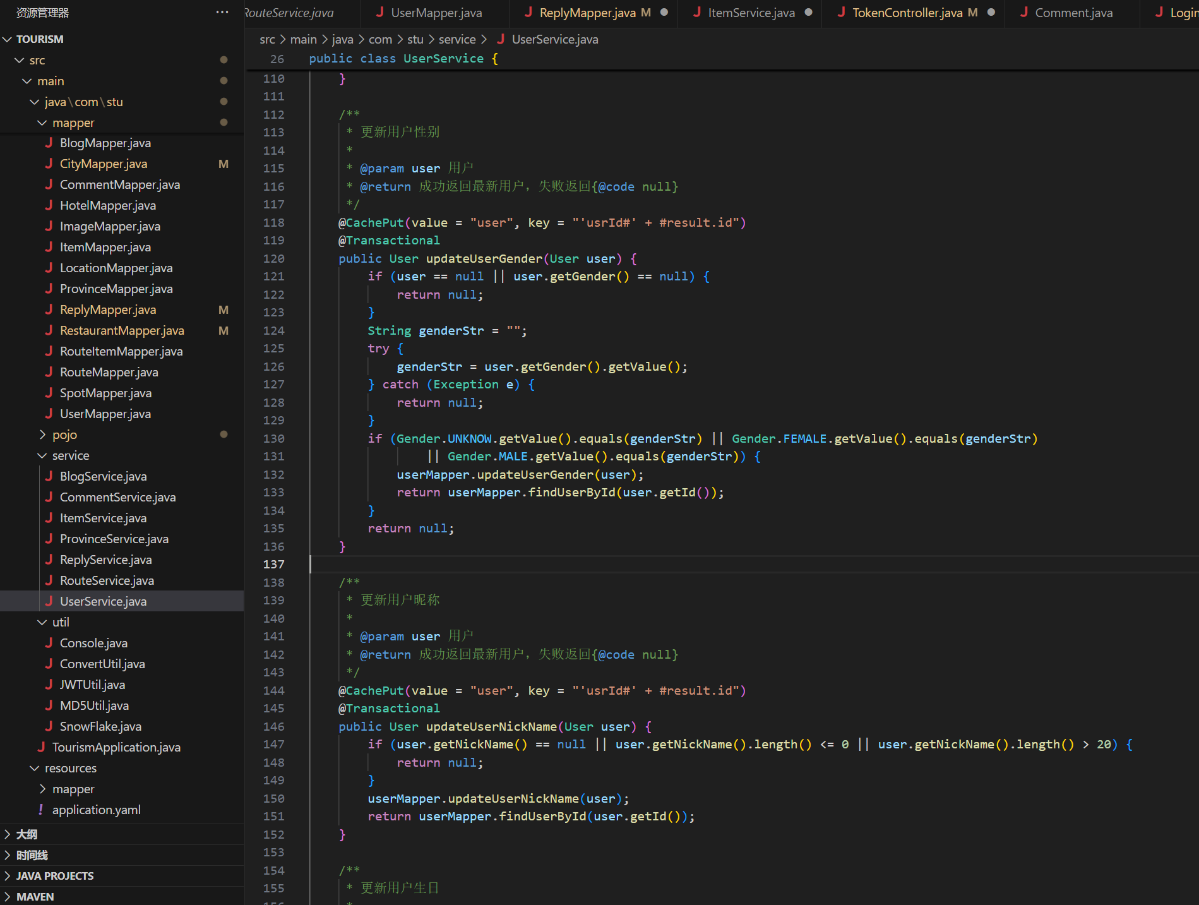Open RestaurantMapper.java in the file tree
This screenshot has height=905, width=1199.
click(x=122, y=330)
